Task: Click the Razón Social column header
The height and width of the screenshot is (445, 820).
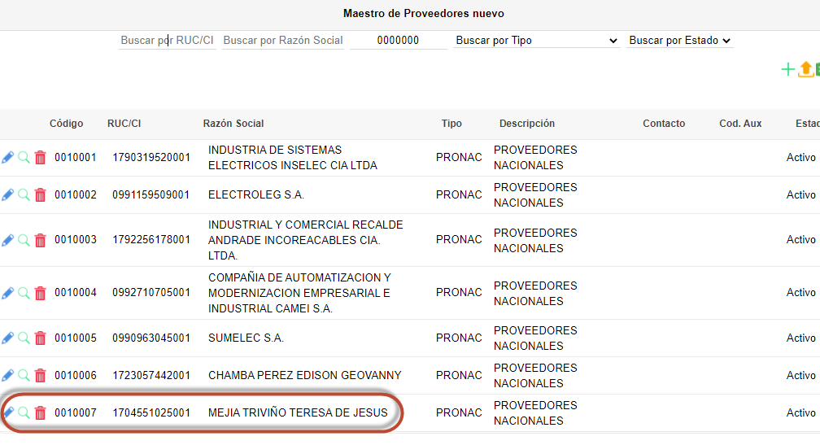Action: (x=233, y=124)
